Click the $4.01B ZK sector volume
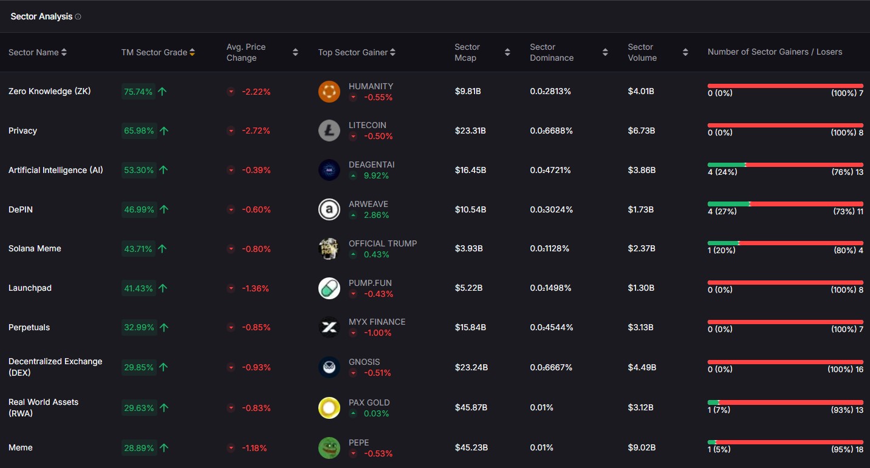The image size is (870, 468). coord(641,91)
